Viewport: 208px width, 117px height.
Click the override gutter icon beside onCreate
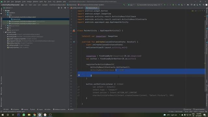coord(74,42)
